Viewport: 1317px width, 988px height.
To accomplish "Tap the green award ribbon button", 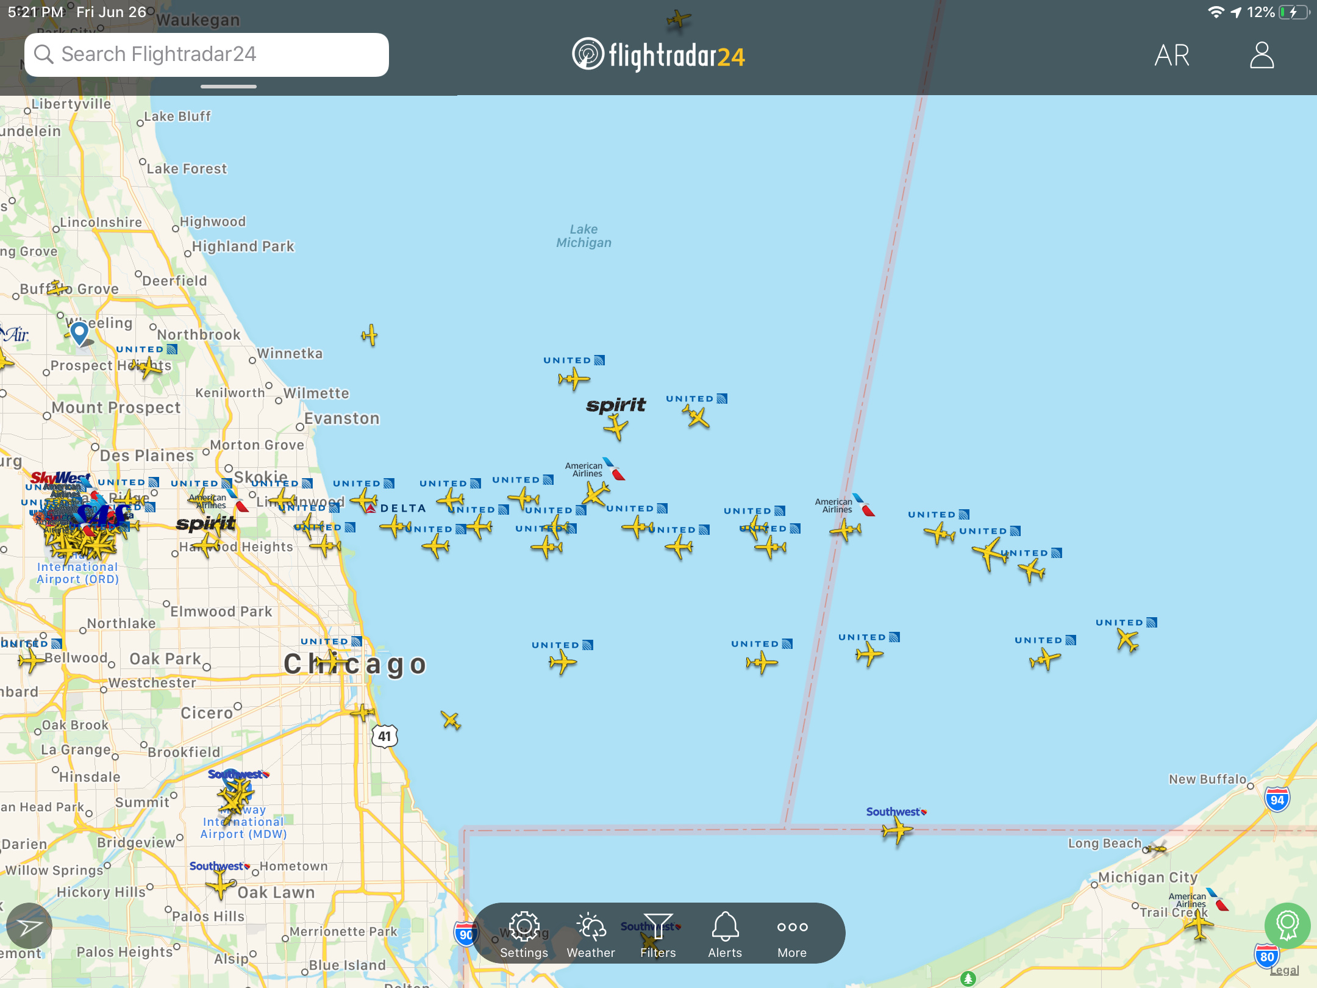I will (x=1287, y=925).
